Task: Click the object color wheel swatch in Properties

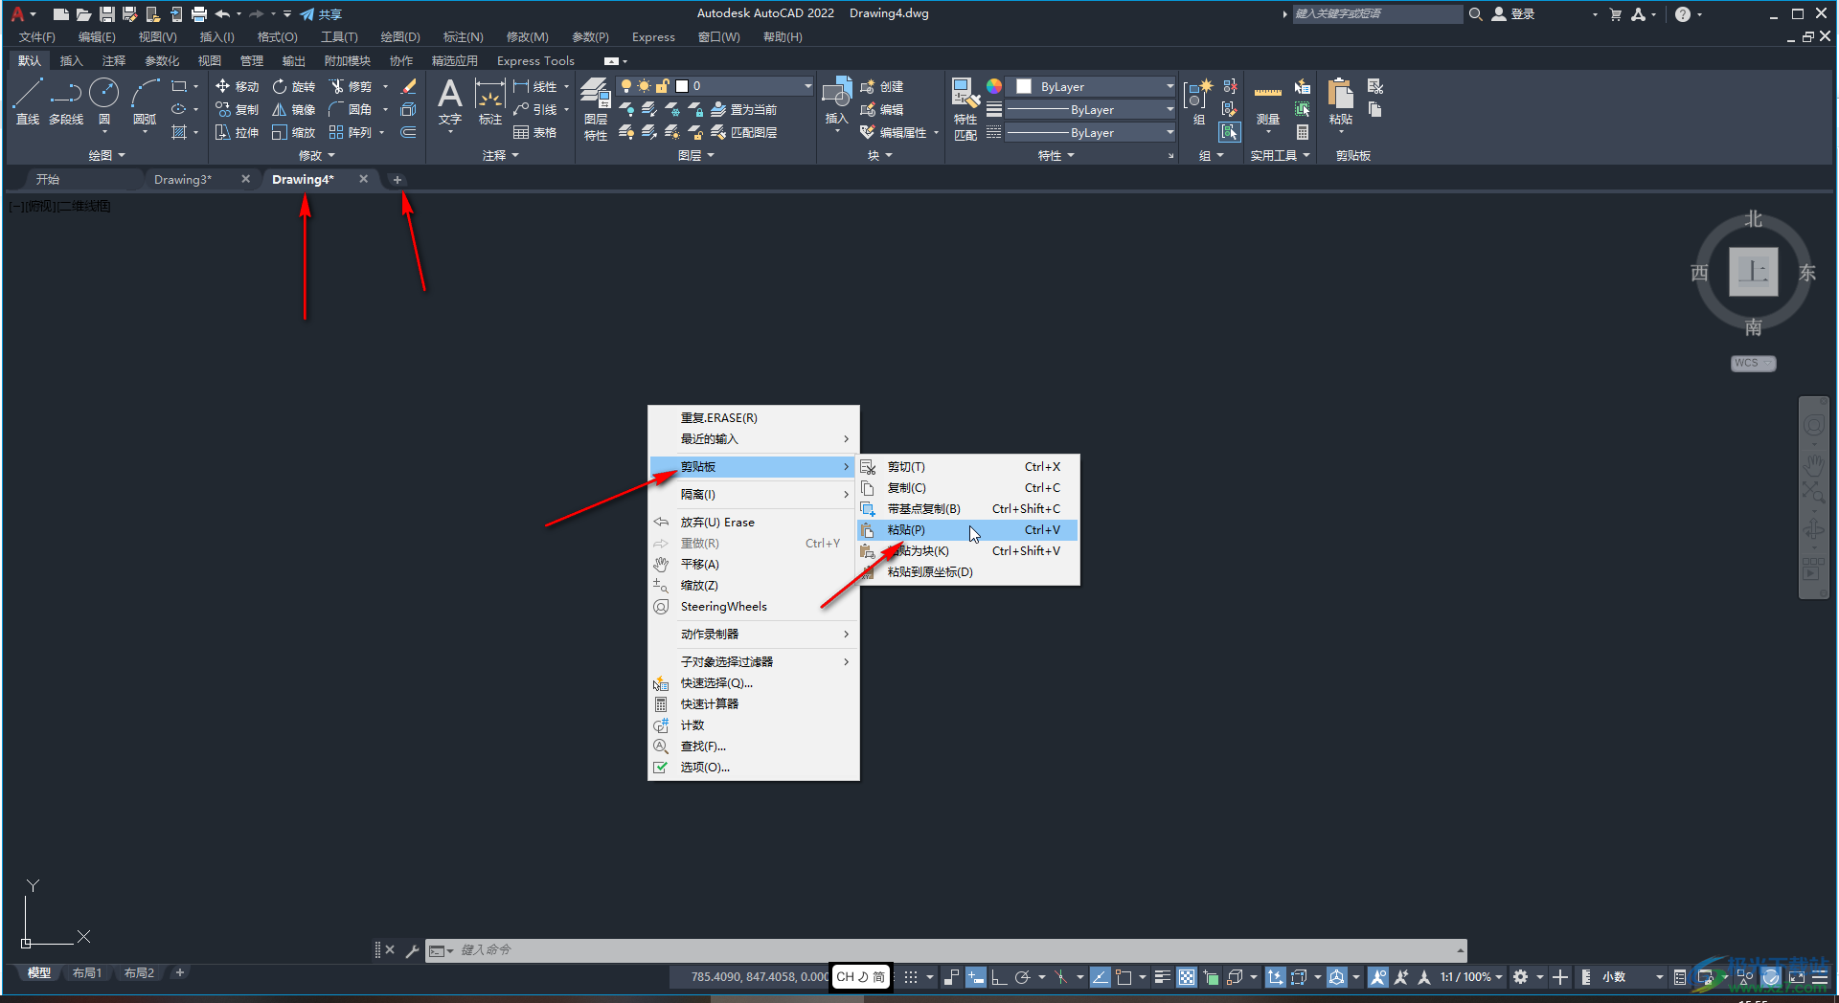Action: coord(994,86)
